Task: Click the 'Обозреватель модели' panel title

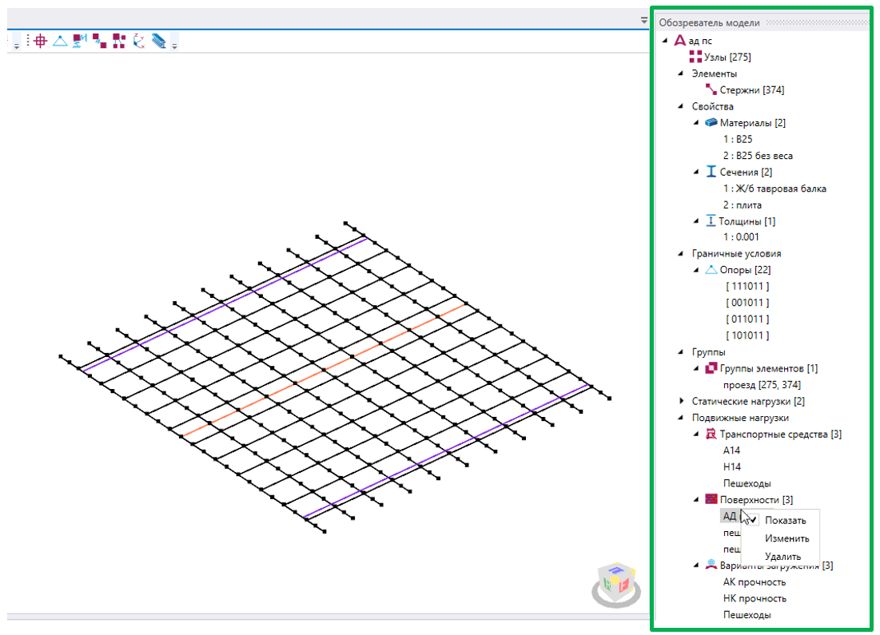Action: (709, 22)
